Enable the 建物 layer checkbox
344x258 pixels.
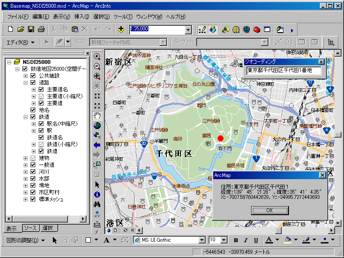pyautogui.click(x=33, y=158)
